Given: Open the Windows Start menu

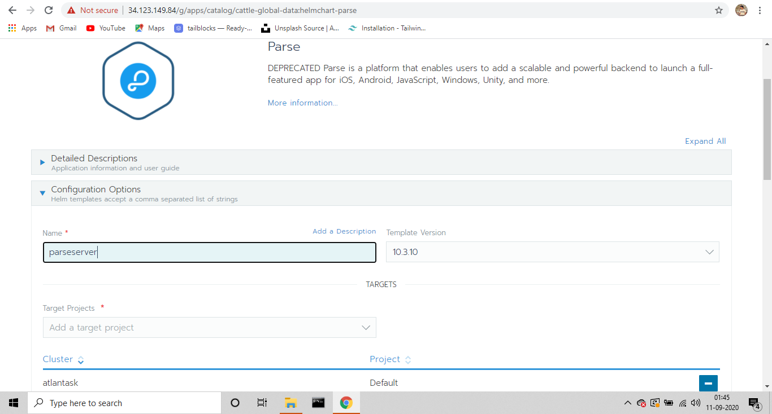Looking at the screenshot, I should (14, 403).
